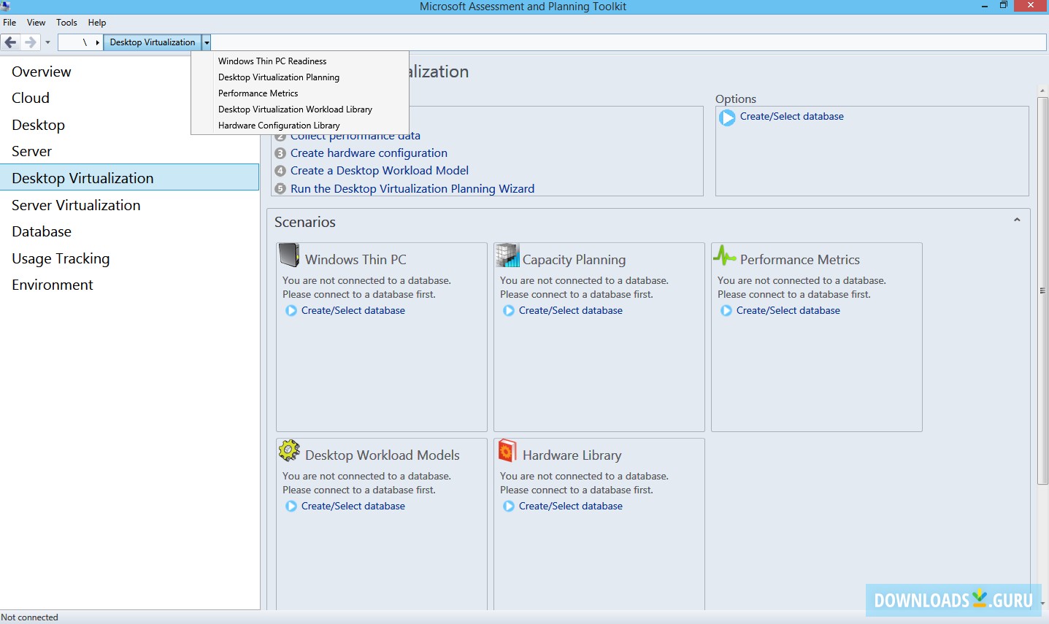Viewport: 1049px width, 624px height.
Task: Click Create/Select database under Hardware Library
Action: (x=571, y=506)
